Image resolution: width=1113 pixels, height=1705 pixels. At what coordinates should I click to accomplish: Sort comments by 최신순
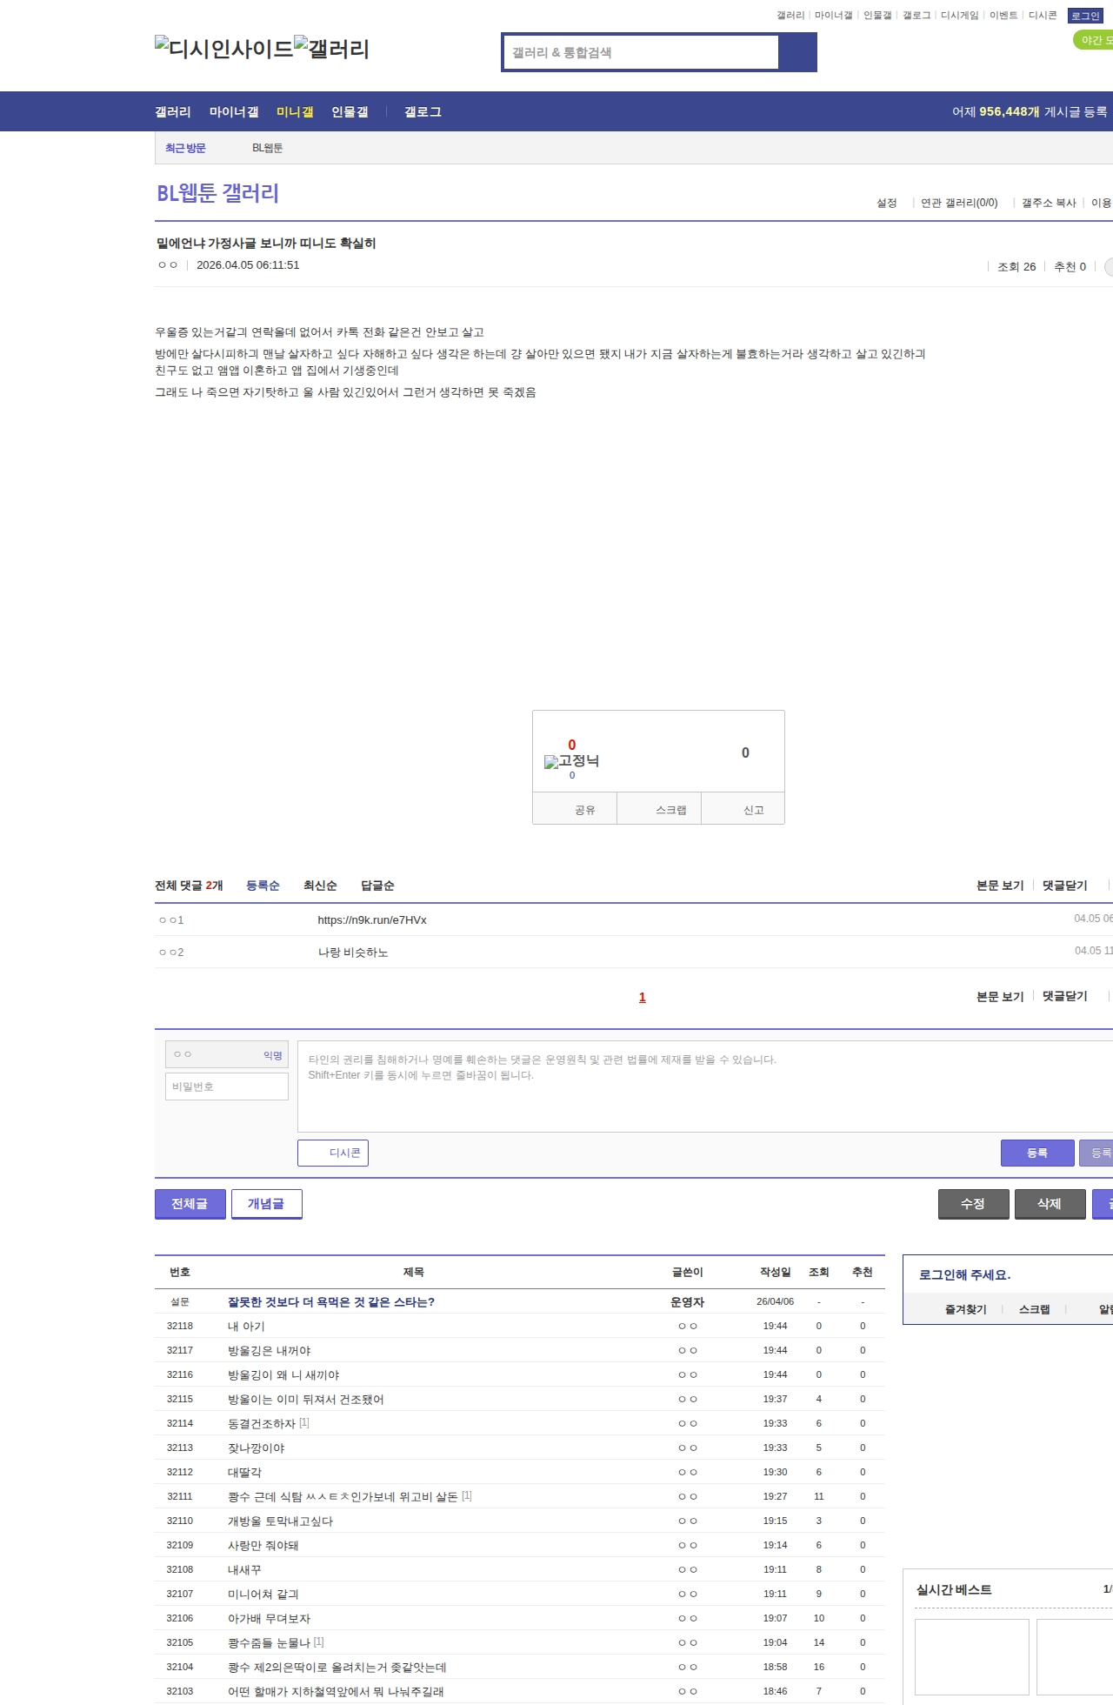pyautogui.click(x=320, y=886)
